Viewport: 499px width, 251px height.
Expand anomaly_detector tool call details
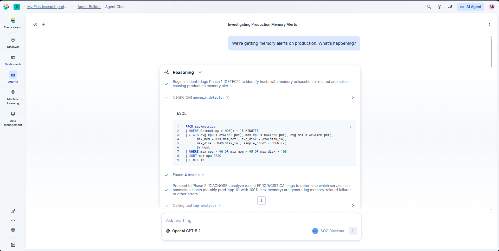pos(353,97)
